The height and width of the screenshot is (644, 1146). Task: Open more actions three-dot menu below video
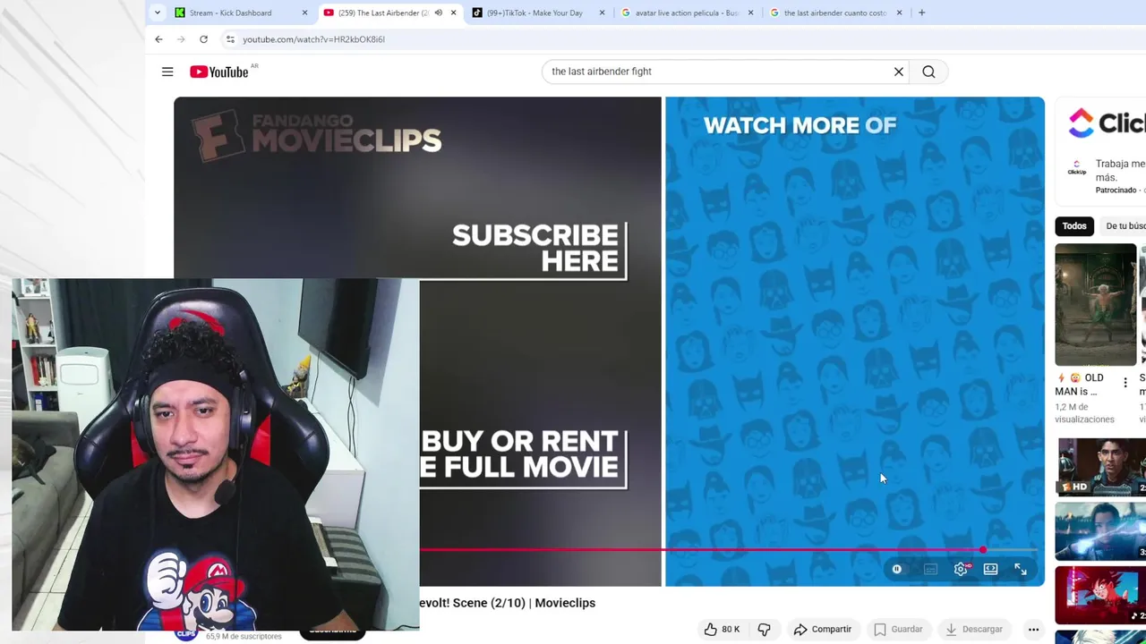tap(1033, 629)
